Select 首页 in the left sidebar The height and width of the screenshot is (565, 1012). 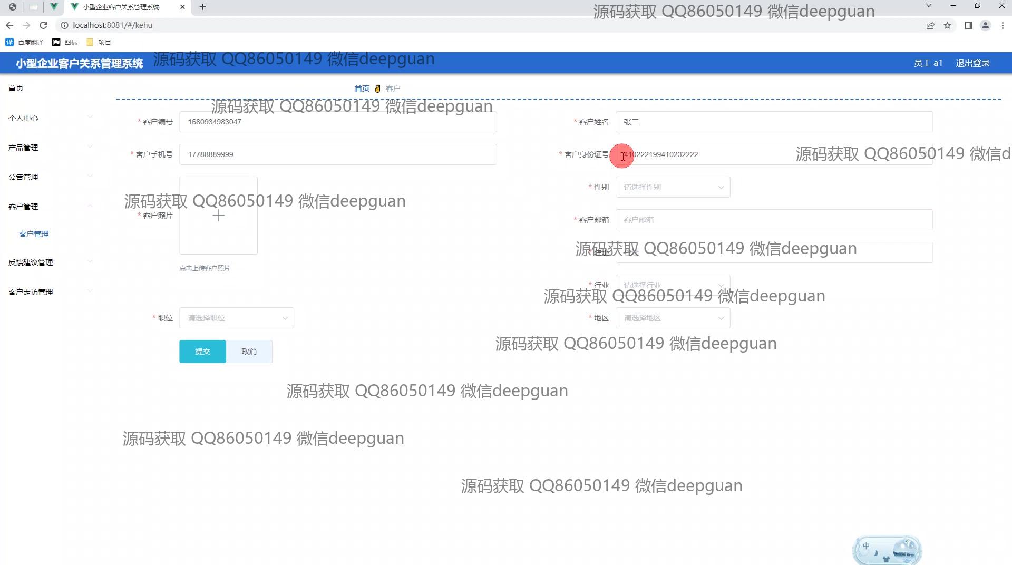pos(16,88)
